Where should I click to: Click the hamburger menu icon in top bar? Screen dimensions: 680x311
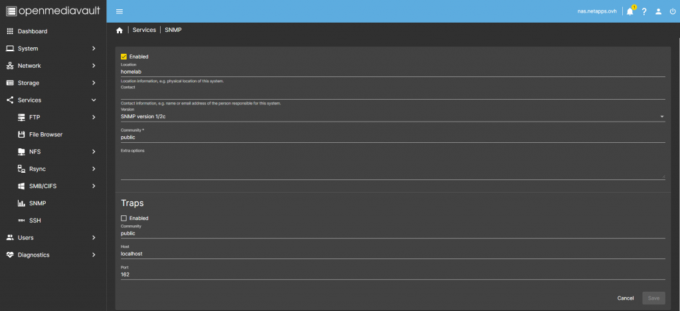120,11
